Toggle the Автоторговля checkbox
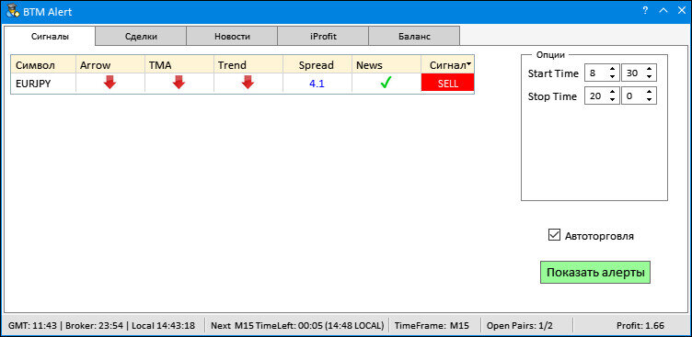 [553, 235]
